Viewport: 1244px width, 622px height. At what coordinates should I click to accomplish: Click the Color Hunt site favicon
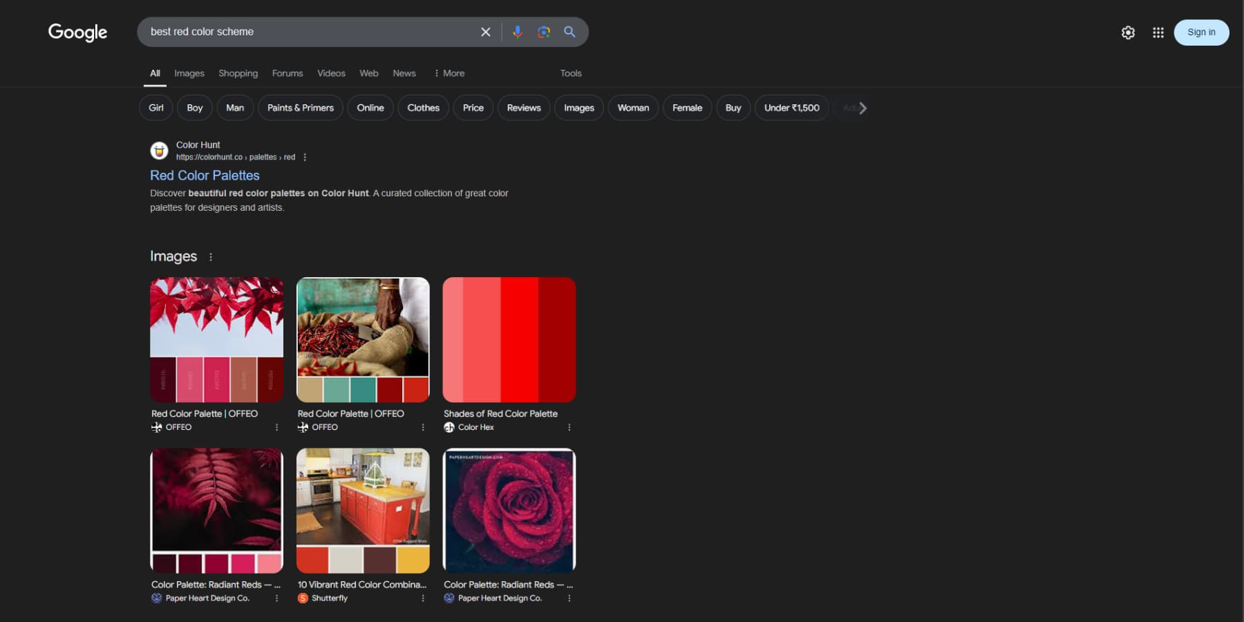[159, 150]
